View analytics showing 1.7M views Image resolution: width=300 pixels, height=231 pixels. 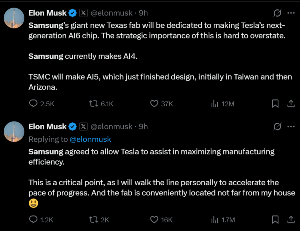point(214,220)
